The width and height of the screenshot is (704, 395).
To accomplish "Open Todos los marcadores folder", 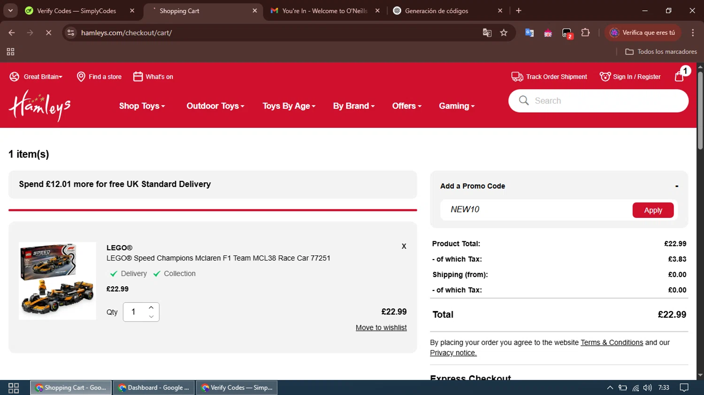I will [x=661, y=52].
